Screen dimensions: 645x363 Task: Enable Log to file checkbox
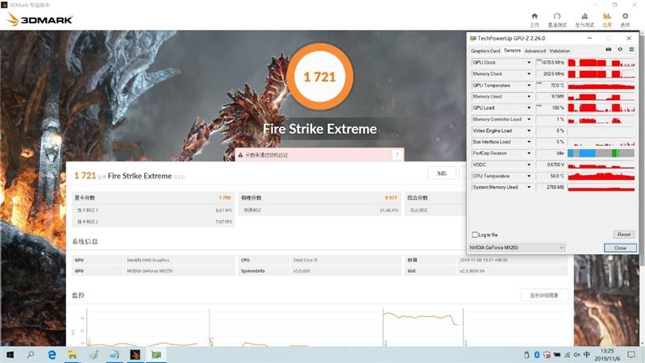(475, 235)
